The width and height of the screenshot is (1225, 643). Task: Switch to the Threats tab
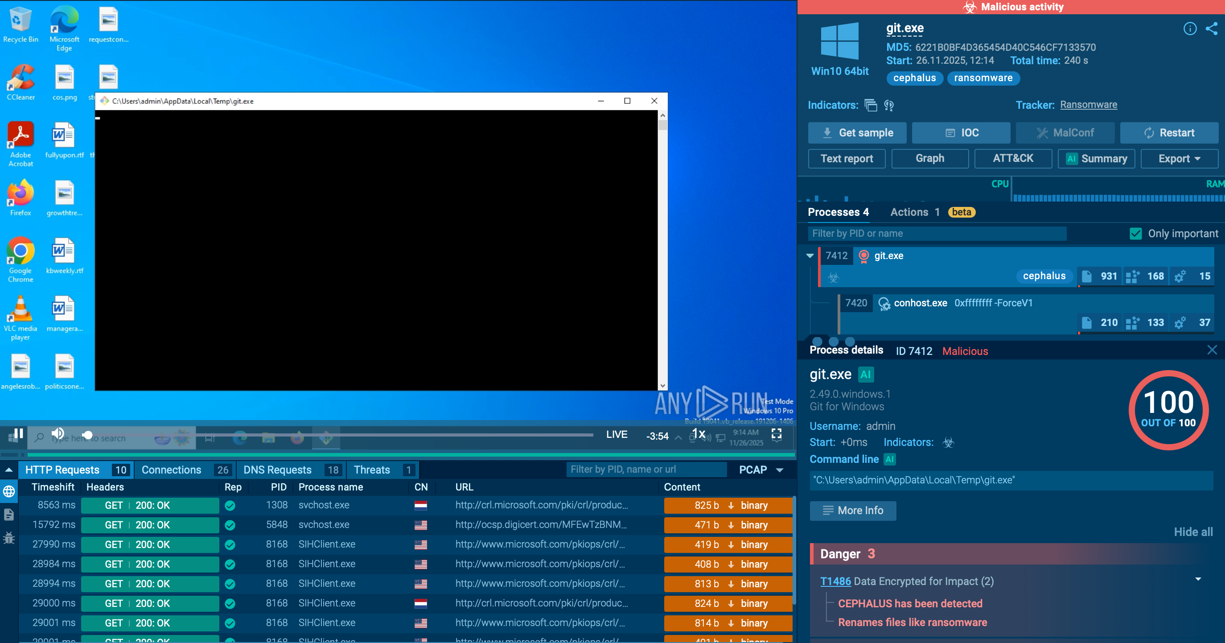coord(371,470)
